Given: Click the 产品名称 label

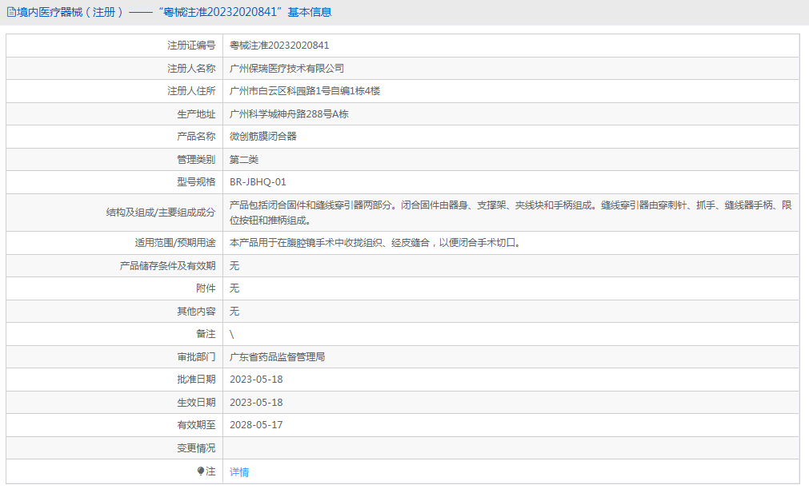Looking at the screenshot, I should (x=196, y=137).
